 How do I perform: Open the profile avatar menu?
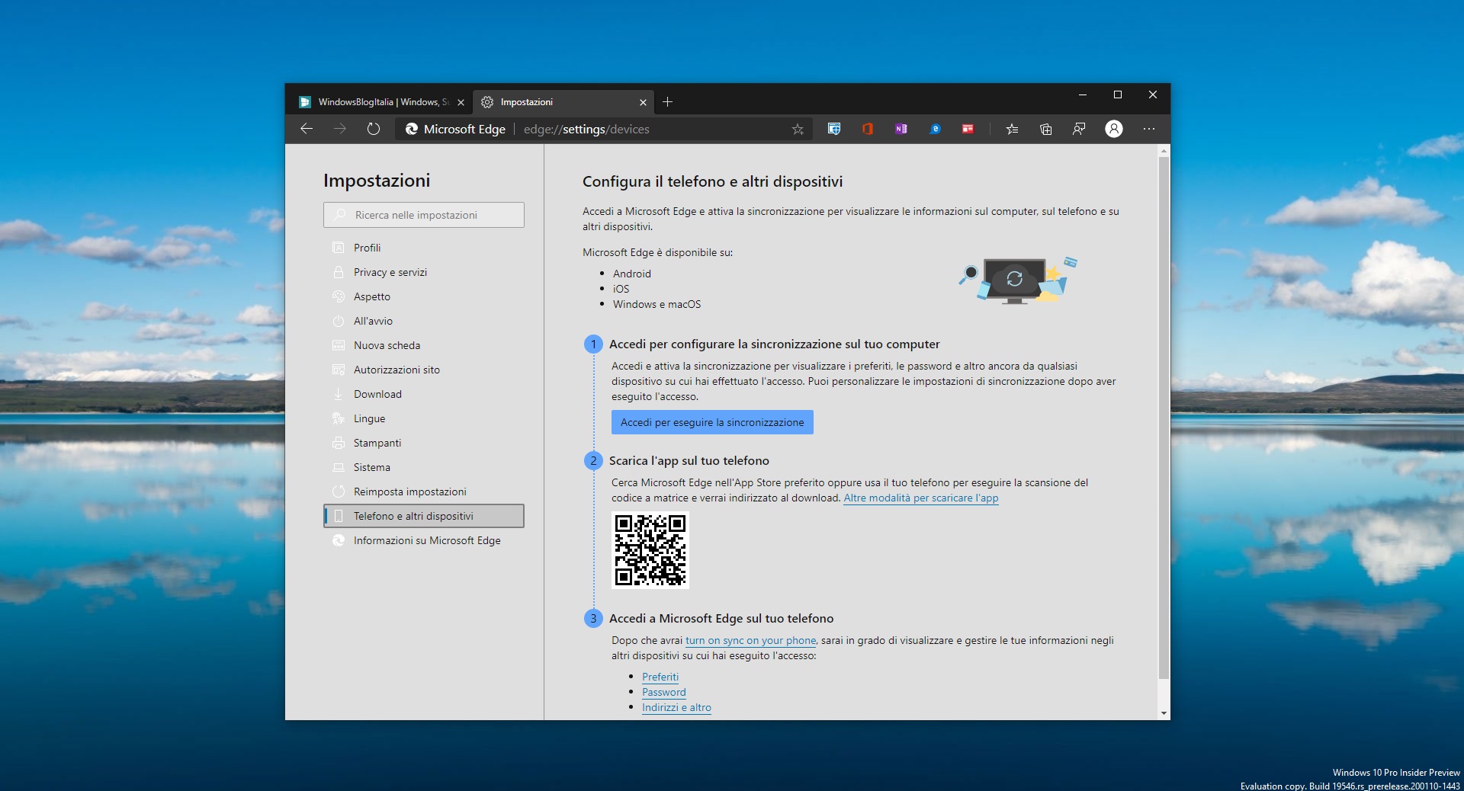coord(1114,129)
